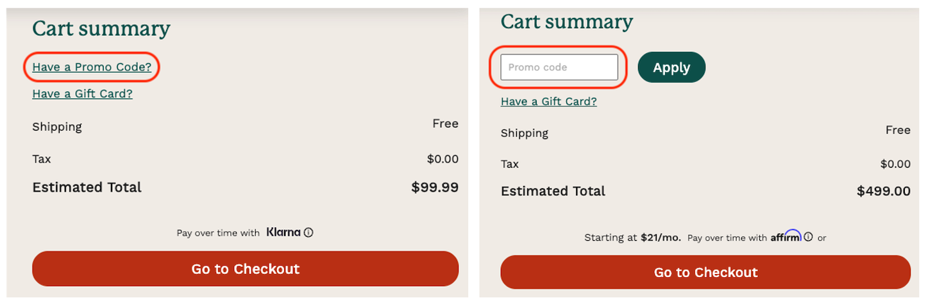Click the $499.00 estimated total amount
Screen dimensions: 926x306
883,191
